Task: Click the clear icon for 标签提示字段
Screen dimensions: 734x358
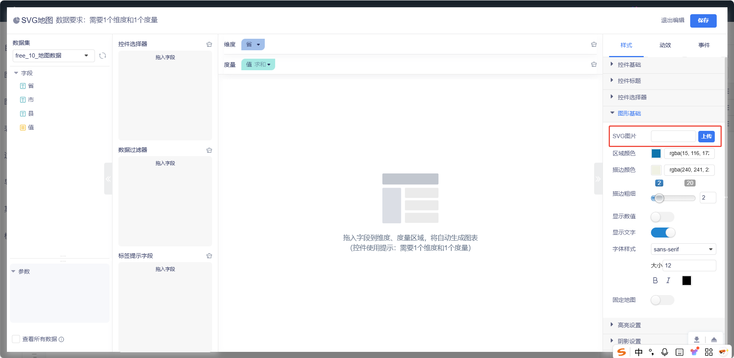Action: (209, 256)
